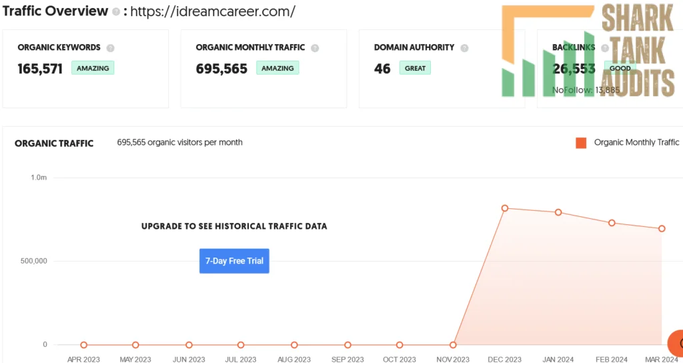Click the DOMAIN AUTHORITY card label
Screen dimensions: 683x363
414,47
